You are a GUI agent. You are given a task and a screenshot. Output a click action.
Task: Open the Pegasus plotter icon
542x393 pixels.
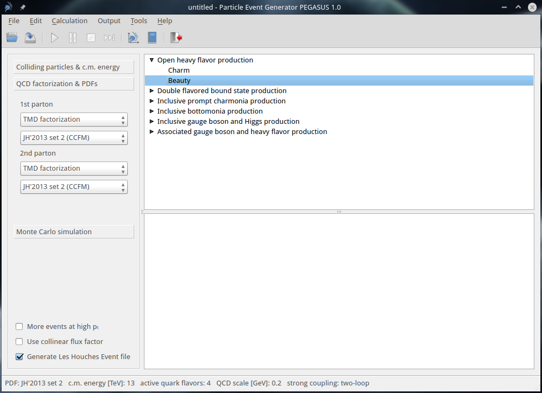(x=133, y=38)
